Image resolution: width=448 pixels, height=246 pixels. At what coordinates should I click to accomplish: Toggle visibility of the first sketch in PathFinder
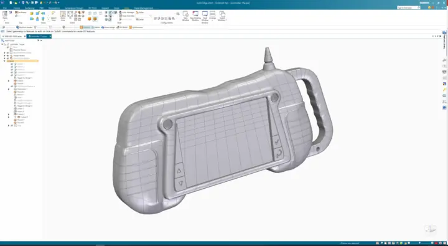12,64
